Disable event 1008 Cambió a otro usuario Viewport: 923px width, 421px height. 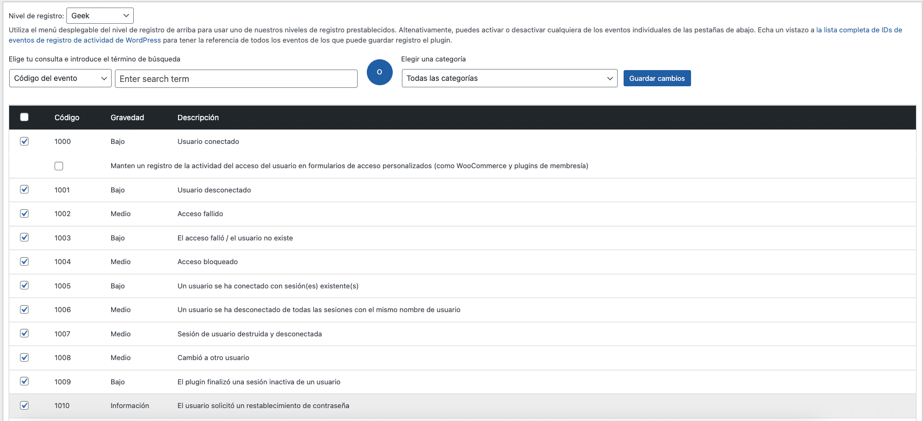point(24,357)
